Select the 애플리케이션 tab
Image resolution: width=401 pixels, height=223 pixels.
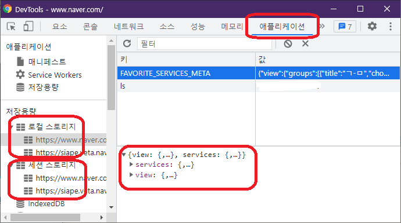[x=282, y=26]
